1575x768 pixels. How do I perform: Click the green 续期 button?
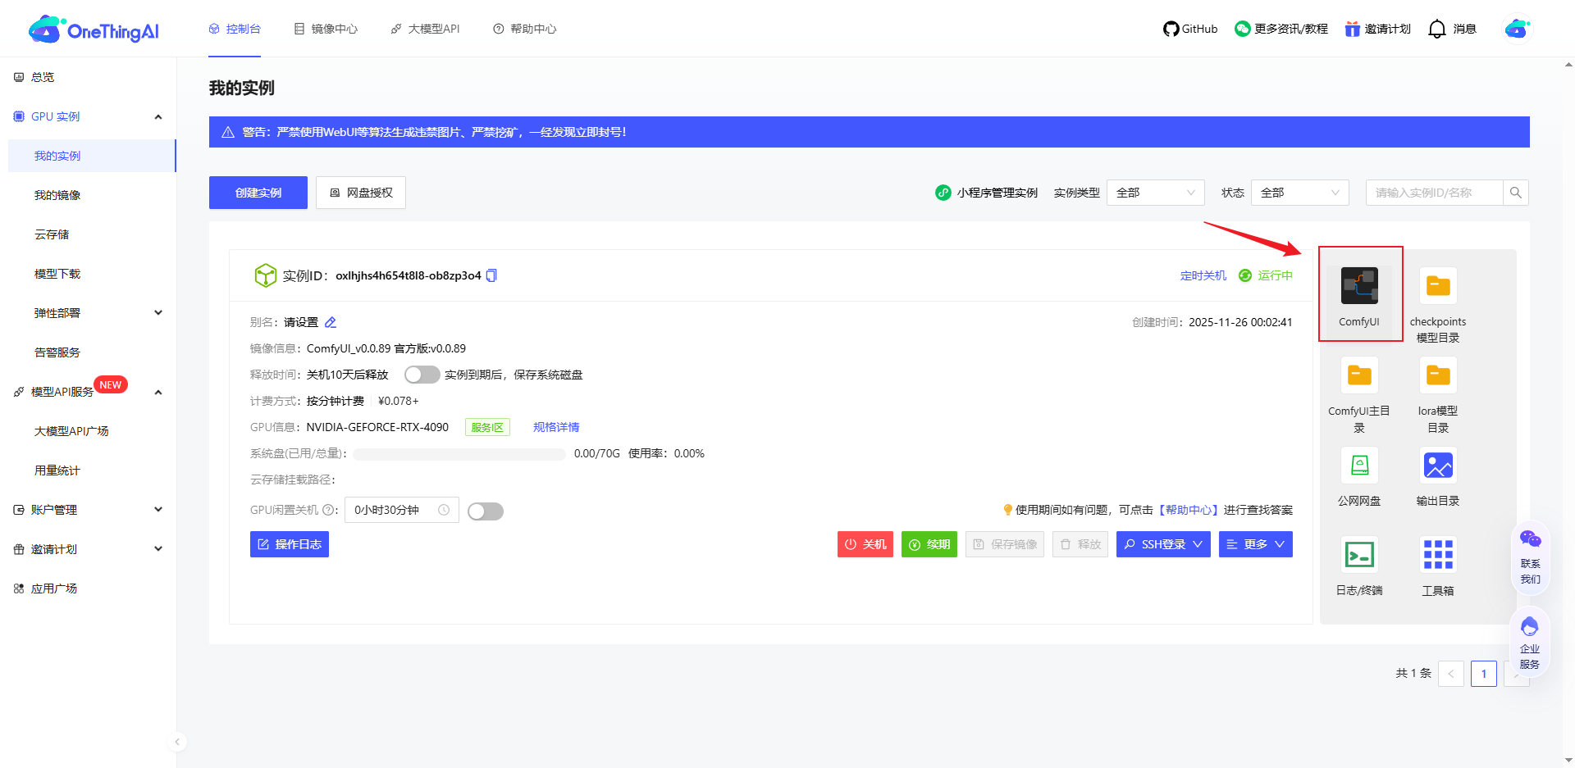929,544
